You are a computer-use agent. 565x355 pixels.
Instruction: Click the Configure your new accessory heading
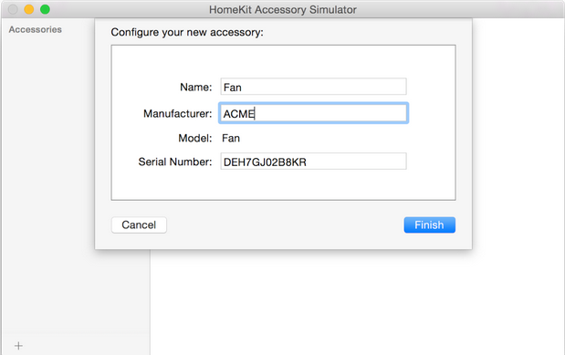point(187,32)
